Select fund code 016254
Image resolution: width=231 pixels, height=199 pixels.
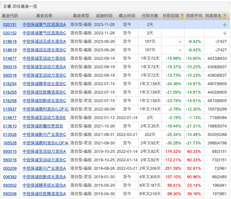point(10,84)
